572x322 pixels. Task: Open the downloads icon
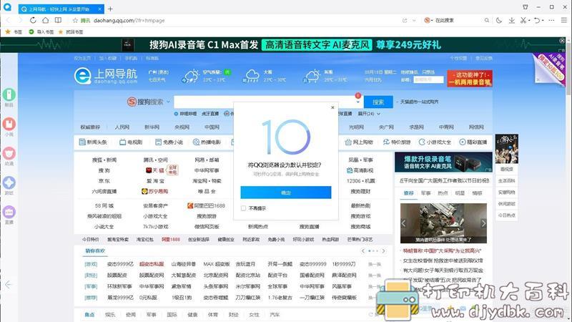(512, 21)
